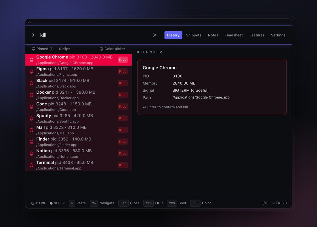317x227 pixels.
Task: Click the Esc key hint to close
Action: point(123,203)
